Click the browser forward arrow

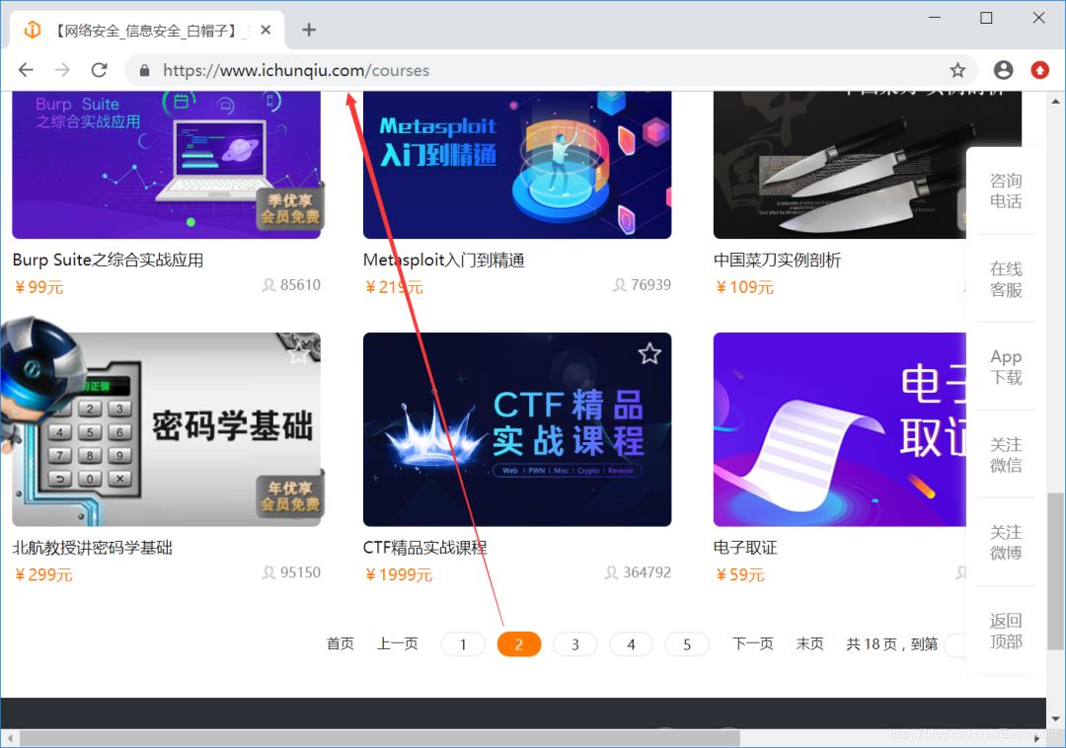pos(62,70)
